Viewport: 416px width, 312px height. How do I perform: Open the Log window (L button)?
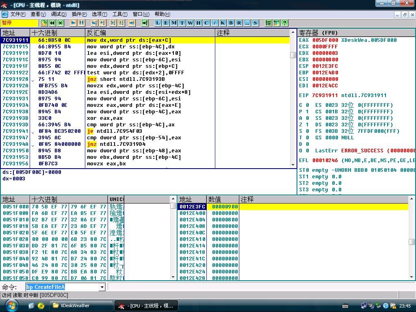tap(158, 23)
